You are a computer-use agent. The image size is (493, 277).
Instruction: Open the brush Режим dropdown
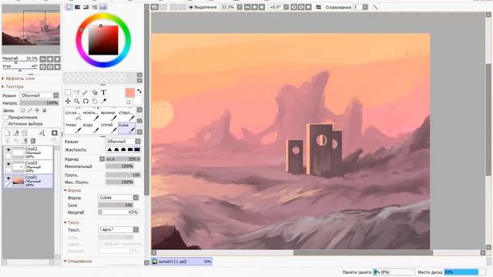[123, 142]
